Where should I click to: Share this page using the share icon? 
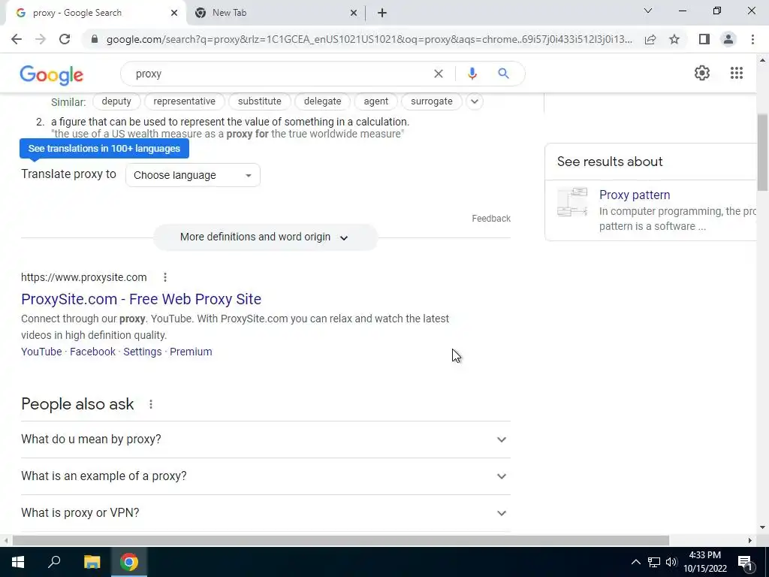coord(650,39)
